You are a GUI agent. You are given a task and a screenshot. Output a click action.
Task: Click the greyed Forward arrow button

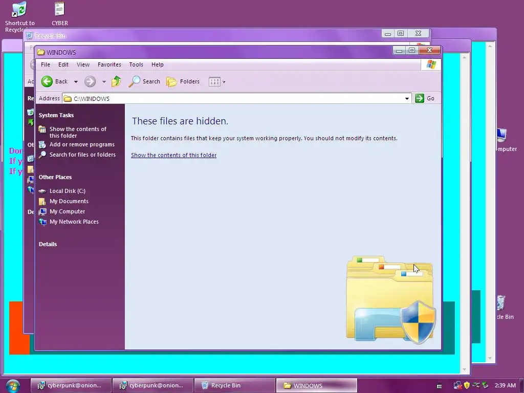pos(90,81)
